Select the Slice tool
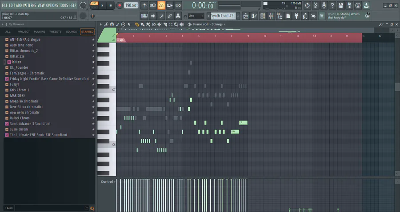 (x=165, y=24)
